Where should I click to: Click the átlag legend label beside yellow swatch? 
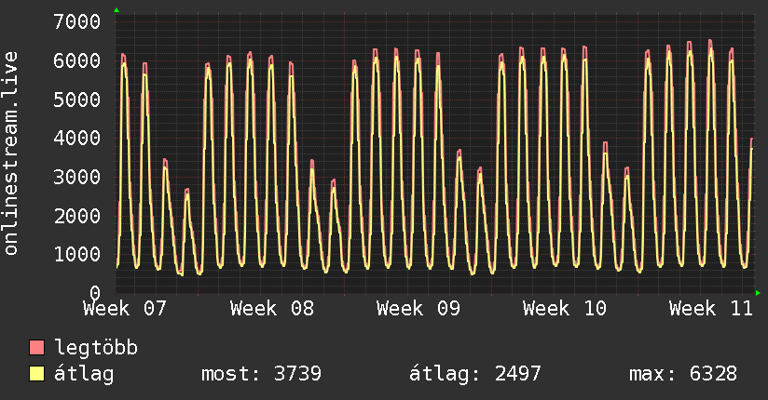pyautogui.click(x=84, y=374)
